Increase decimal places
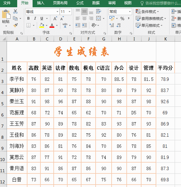 tap(112, 25)
